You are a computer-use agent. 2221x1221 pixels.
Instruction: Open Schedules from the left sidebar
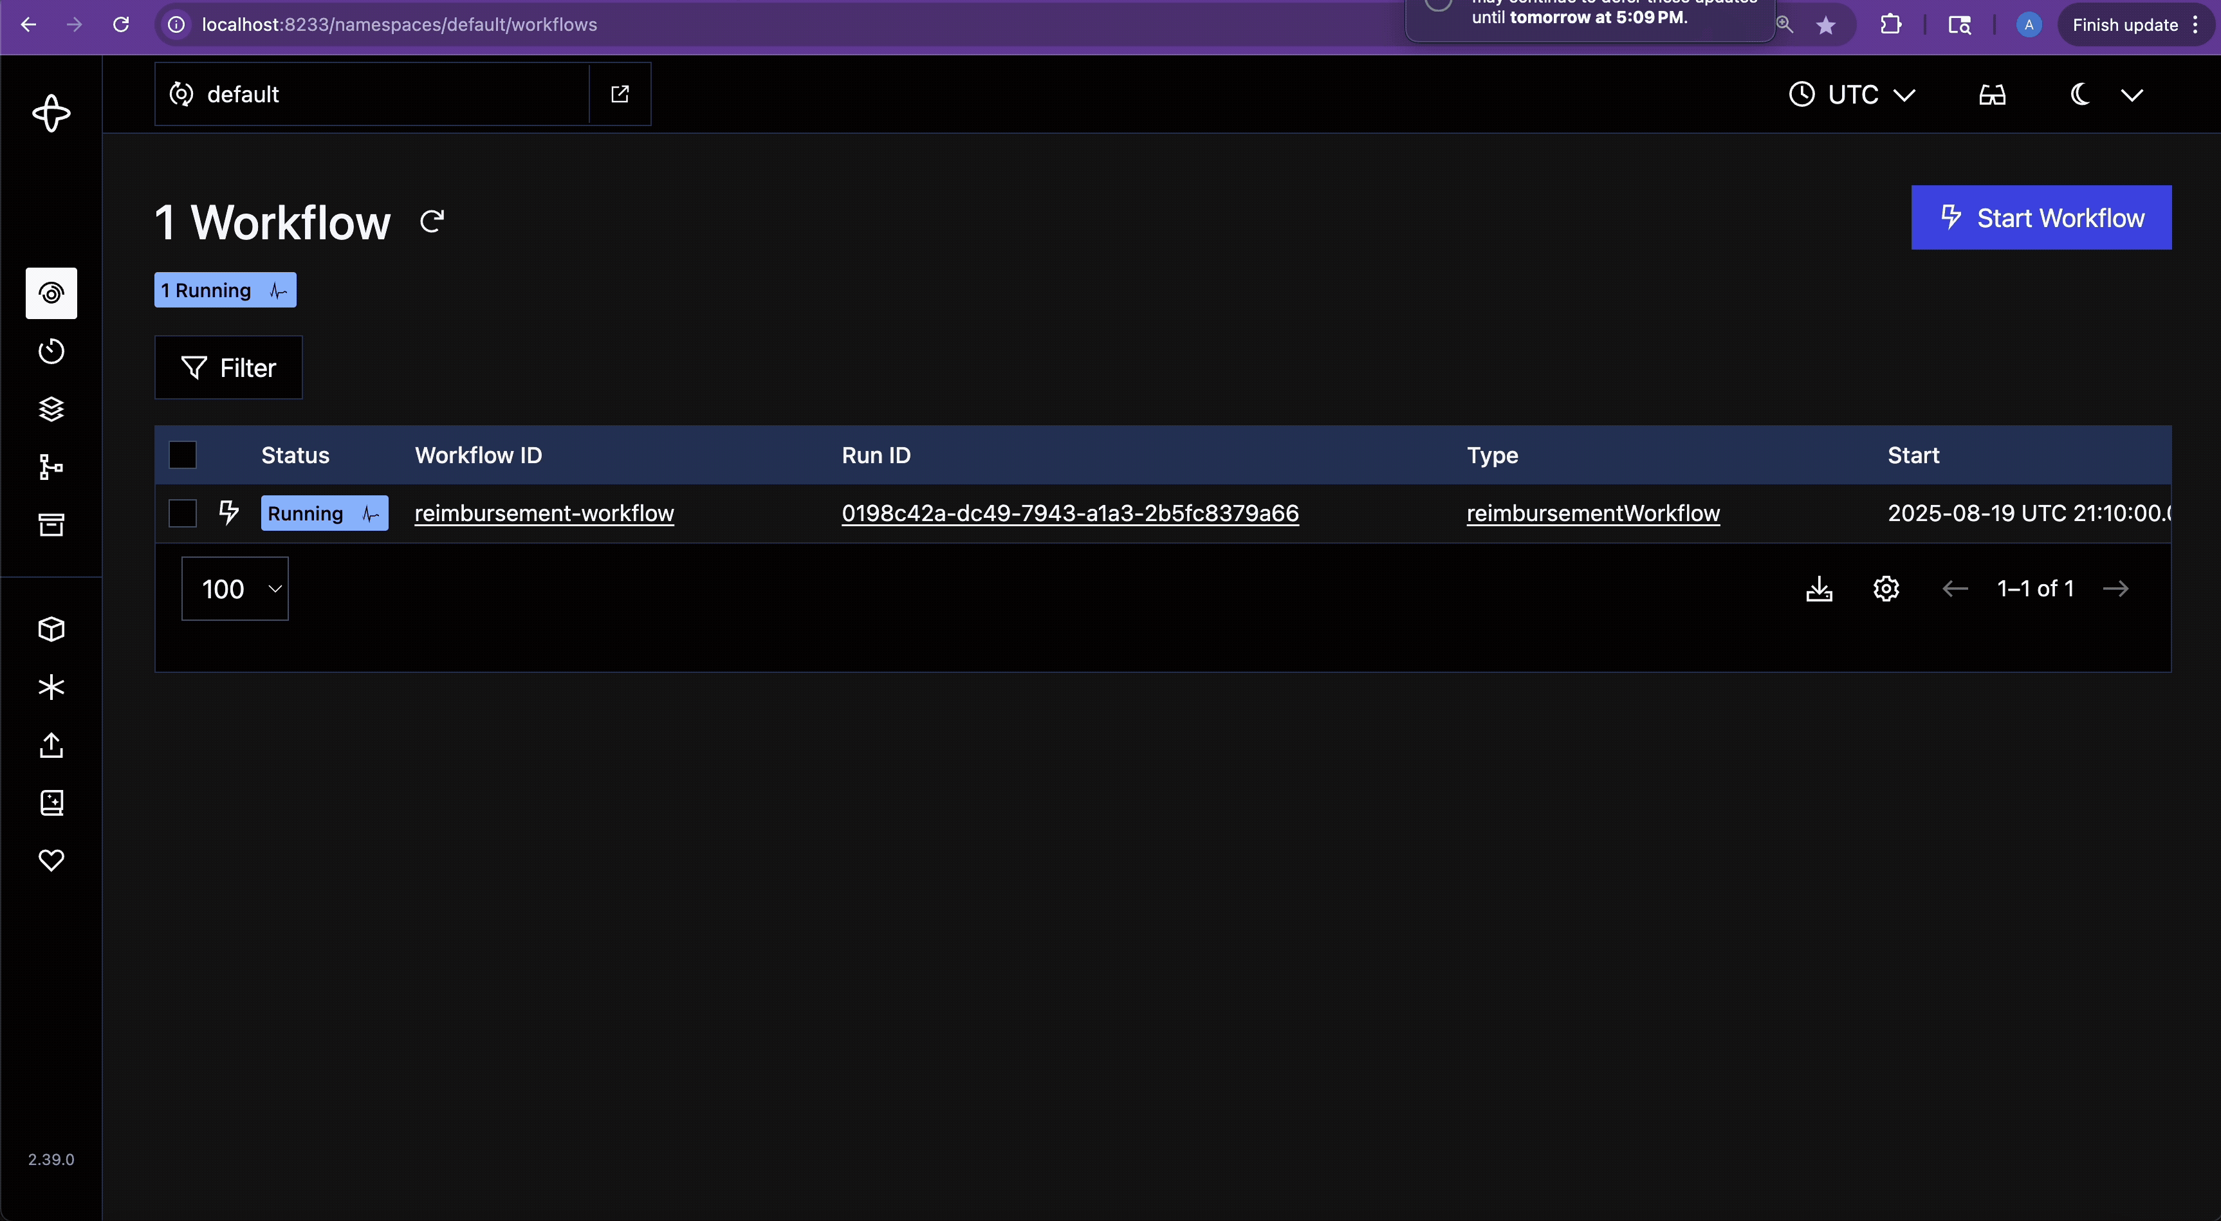pyautogui.click(x=51, y=351)
